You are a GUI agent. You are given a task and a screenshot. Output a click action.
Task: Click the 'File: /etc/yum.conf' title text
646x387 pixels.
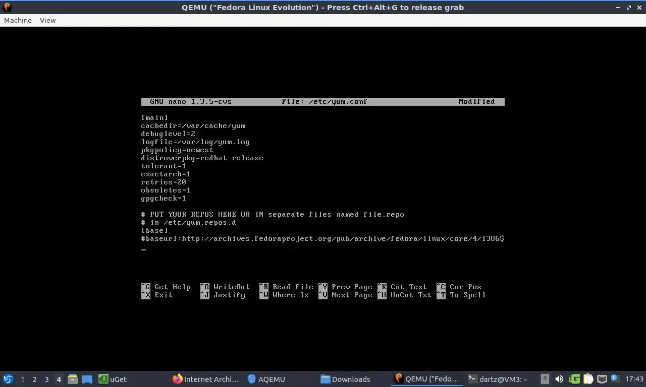click(325, 101)
